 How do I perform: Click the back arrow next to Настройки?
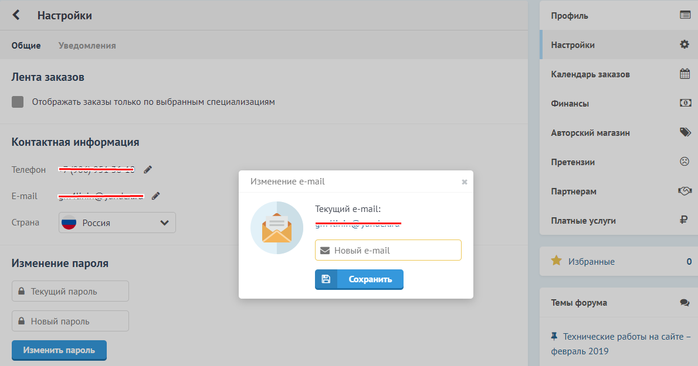16,15
